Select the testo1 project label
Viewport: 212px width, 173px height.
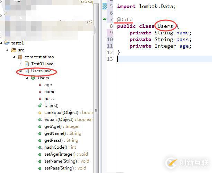(18, 43)
